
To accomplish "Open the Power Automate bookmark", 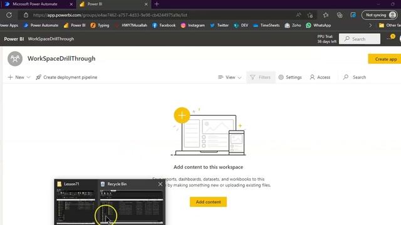I will [41, 25].
